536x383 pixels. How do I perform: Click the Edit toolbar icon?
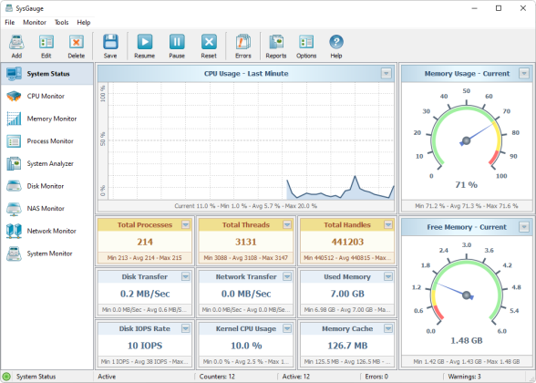46,42
